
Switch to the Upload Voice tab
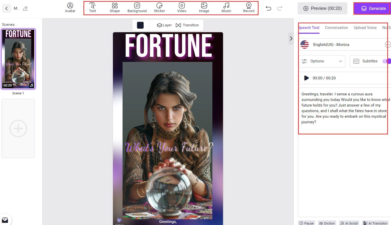[365, 28]
